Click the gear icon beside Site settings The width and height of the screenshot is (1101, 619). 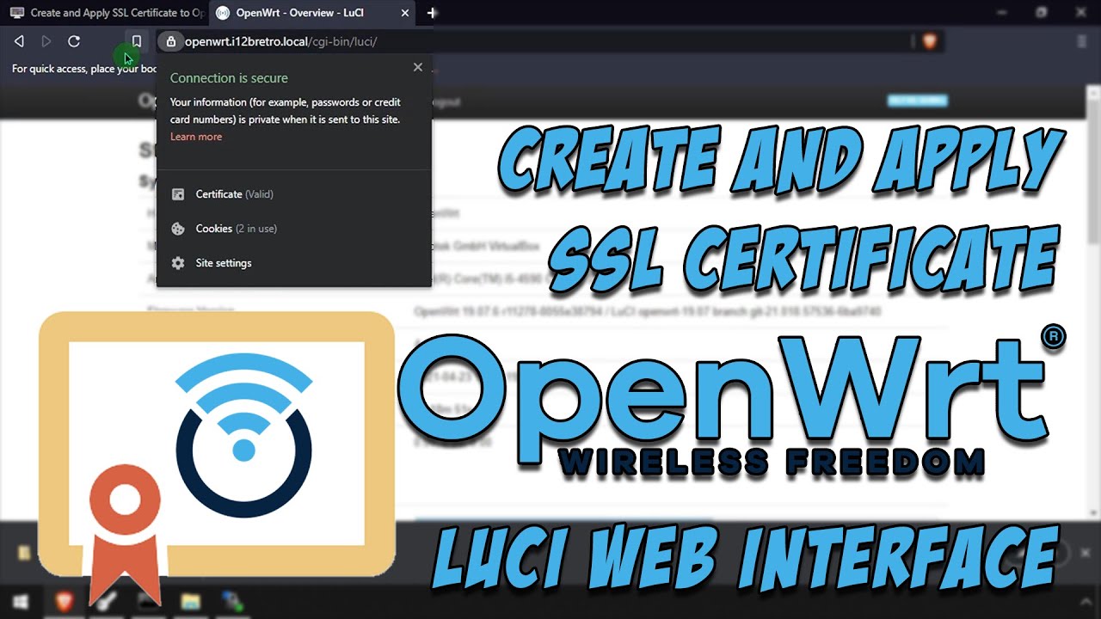pos(178,263)
